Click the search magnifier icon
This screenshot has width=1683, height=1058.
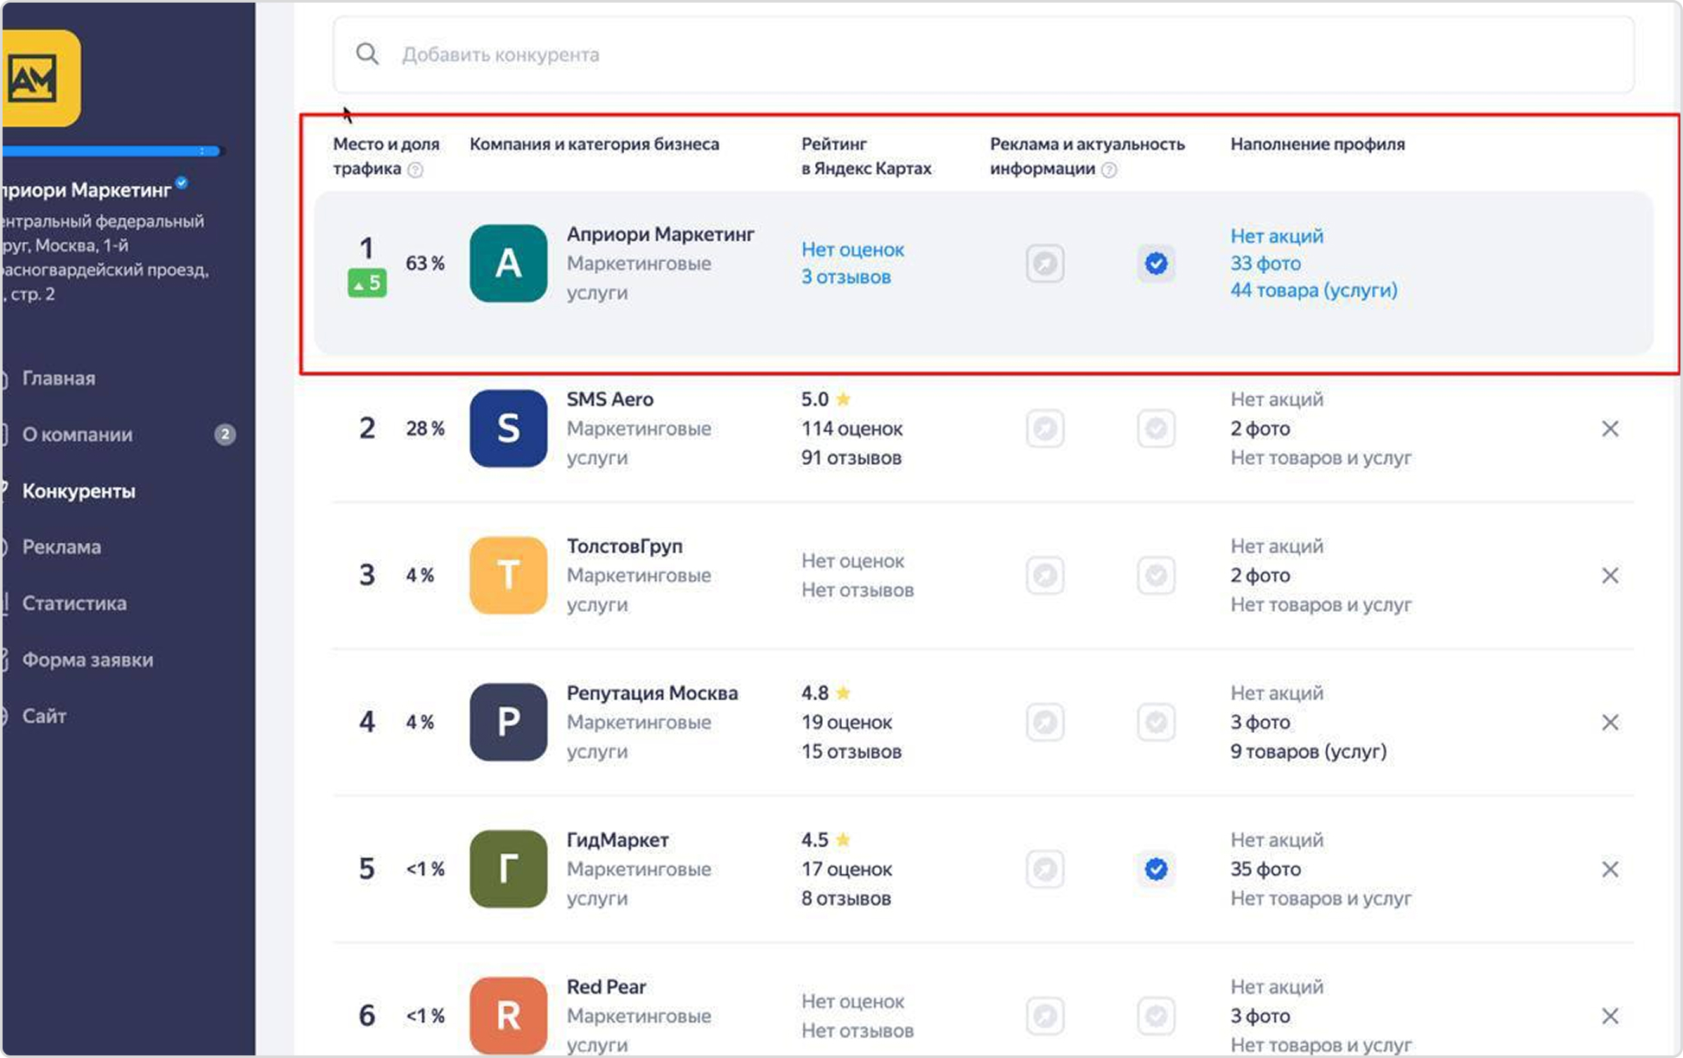(367, 54)
